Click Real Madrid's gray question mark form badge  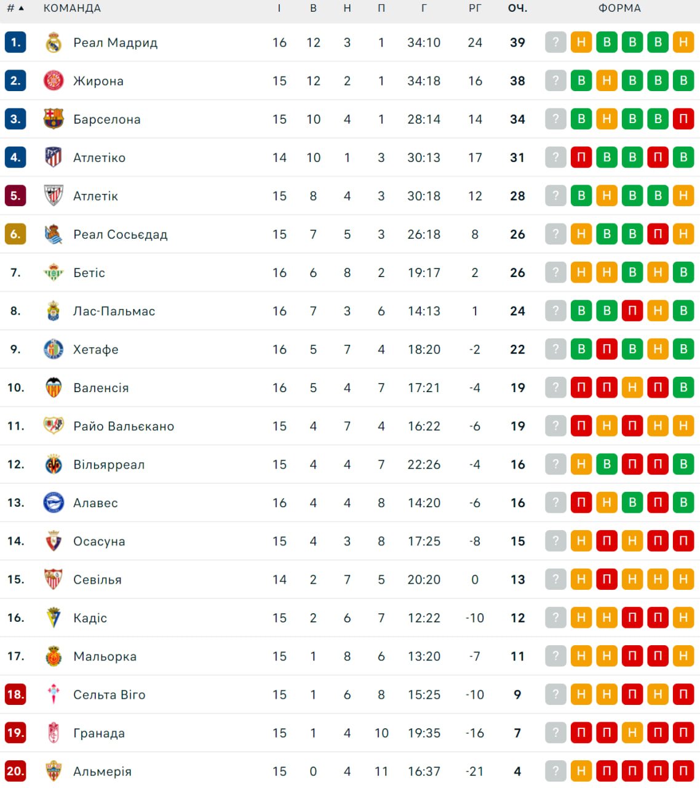555,42
